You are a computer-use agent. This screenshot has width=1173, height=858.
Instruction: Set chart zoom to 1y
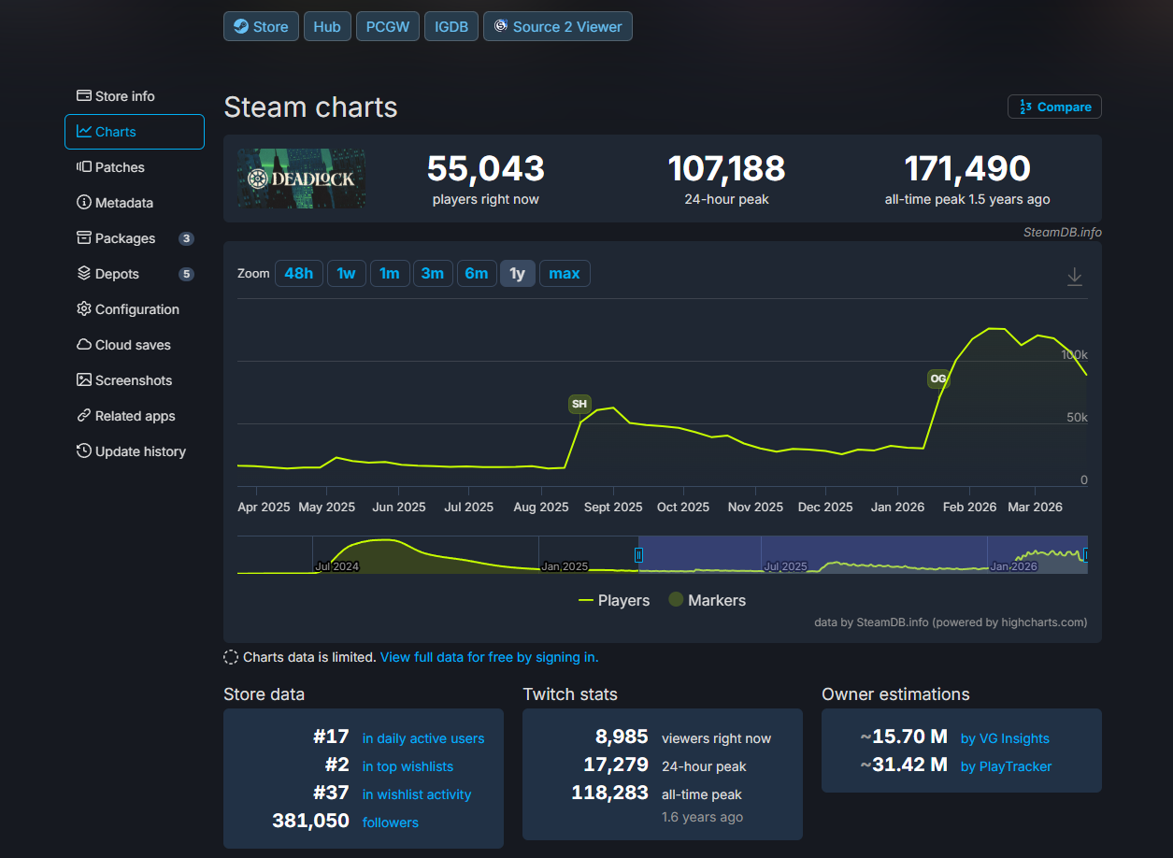click(518, 274)
